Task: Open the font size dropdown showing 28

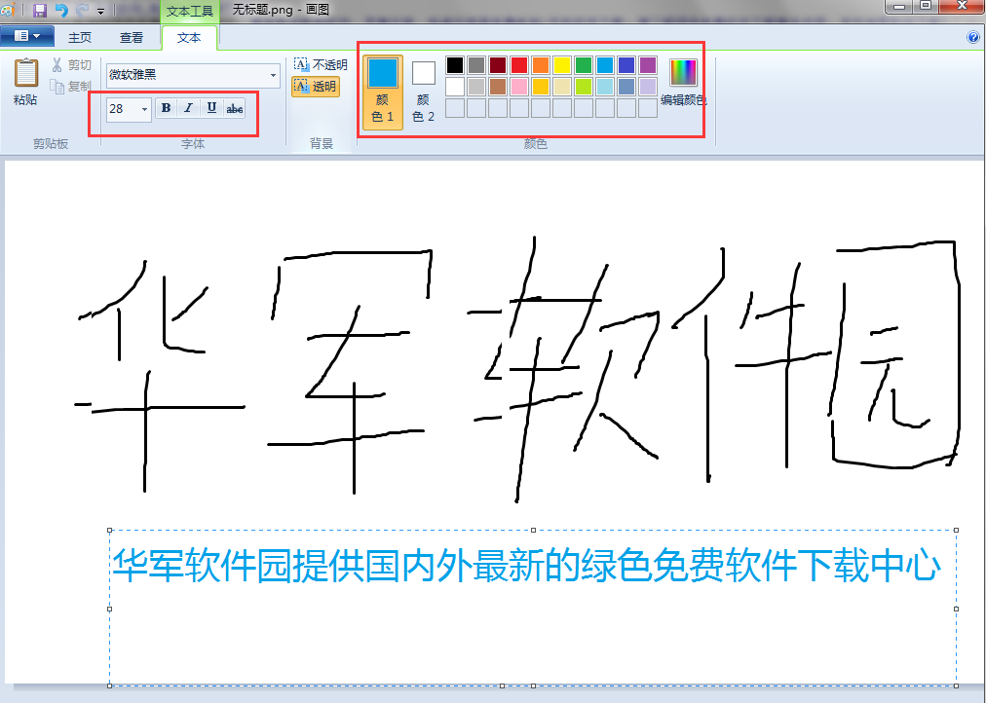Action: tap(142, 108)
